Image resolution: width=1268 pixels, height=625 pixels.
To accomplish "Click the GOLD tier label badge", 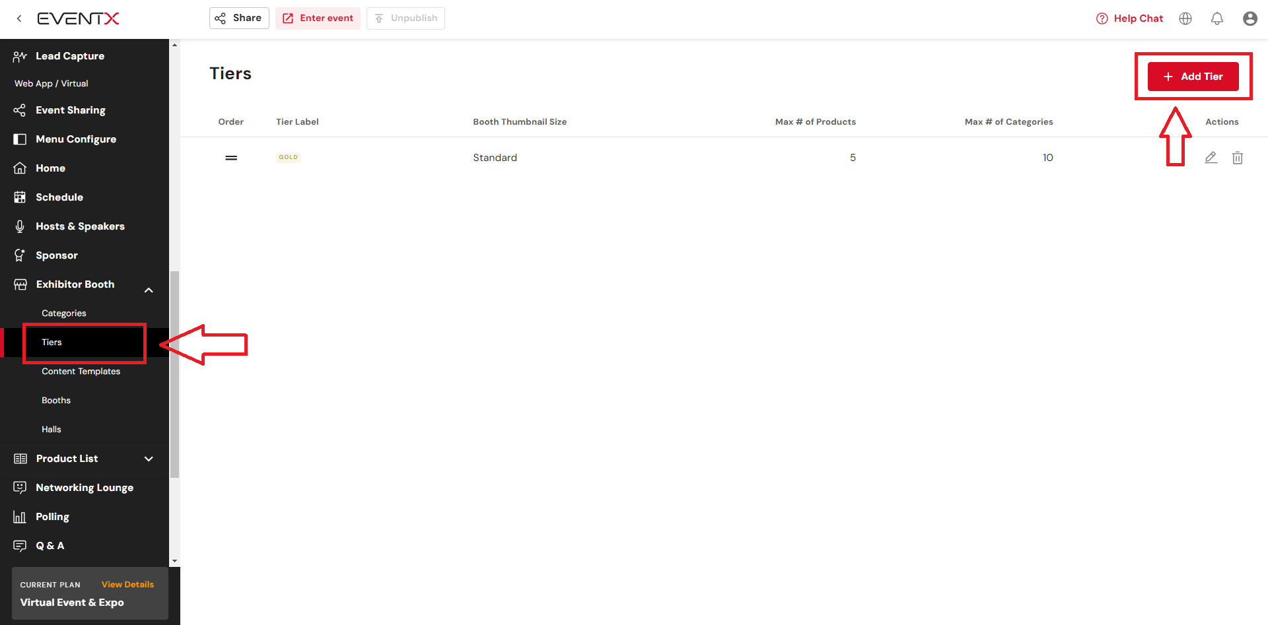I will click(289, 157).
